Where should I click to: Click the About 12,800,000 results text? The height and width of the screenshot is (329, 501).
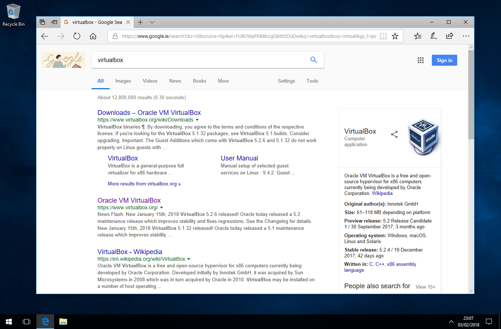click(142, 98)
